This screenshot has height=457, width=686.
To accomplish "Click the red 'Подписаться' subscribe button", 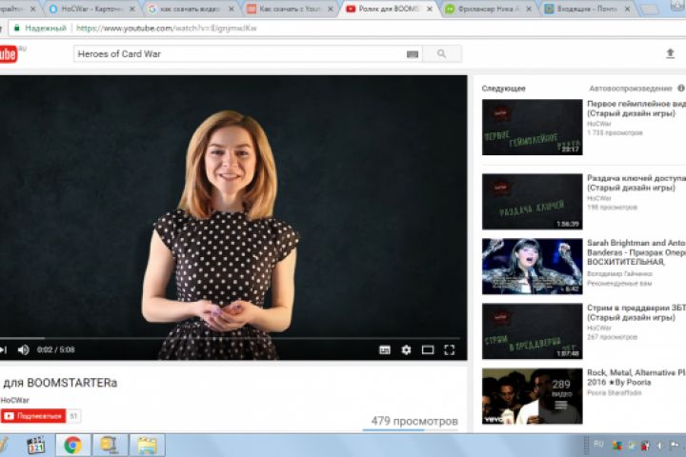I will [x=33, y=416].
